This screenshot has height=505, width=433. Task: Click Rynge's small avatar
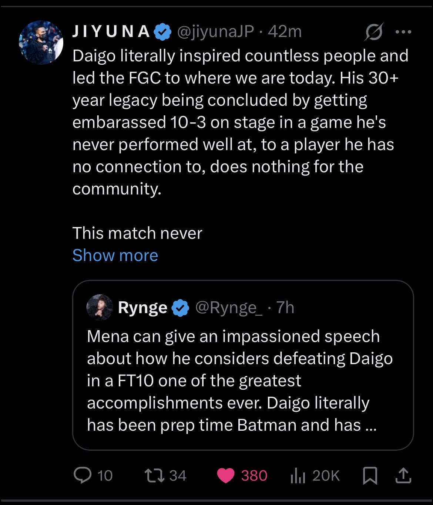pyautogui.click(x=100, y=307)
